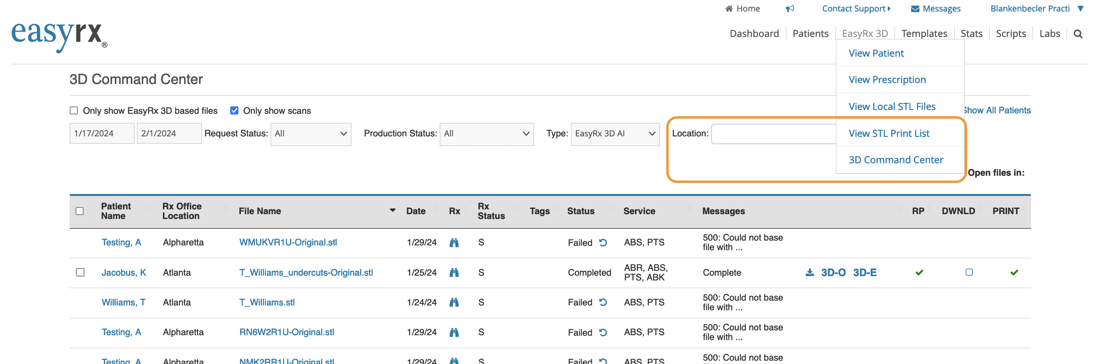Select View Local STL Files
1094x364 pixels.
click(x=900, y=107)
